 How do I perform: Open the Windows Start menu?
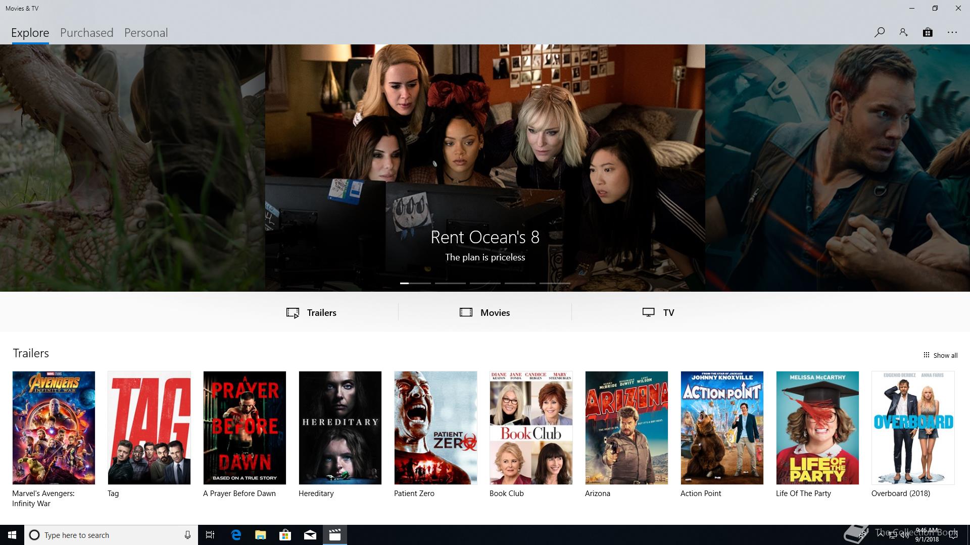[12, 535]
